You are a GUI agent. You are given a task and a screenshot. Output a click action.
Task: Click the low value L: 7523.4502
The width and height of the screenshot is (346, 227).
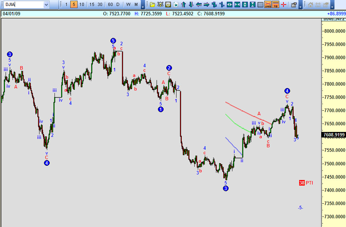180,14
